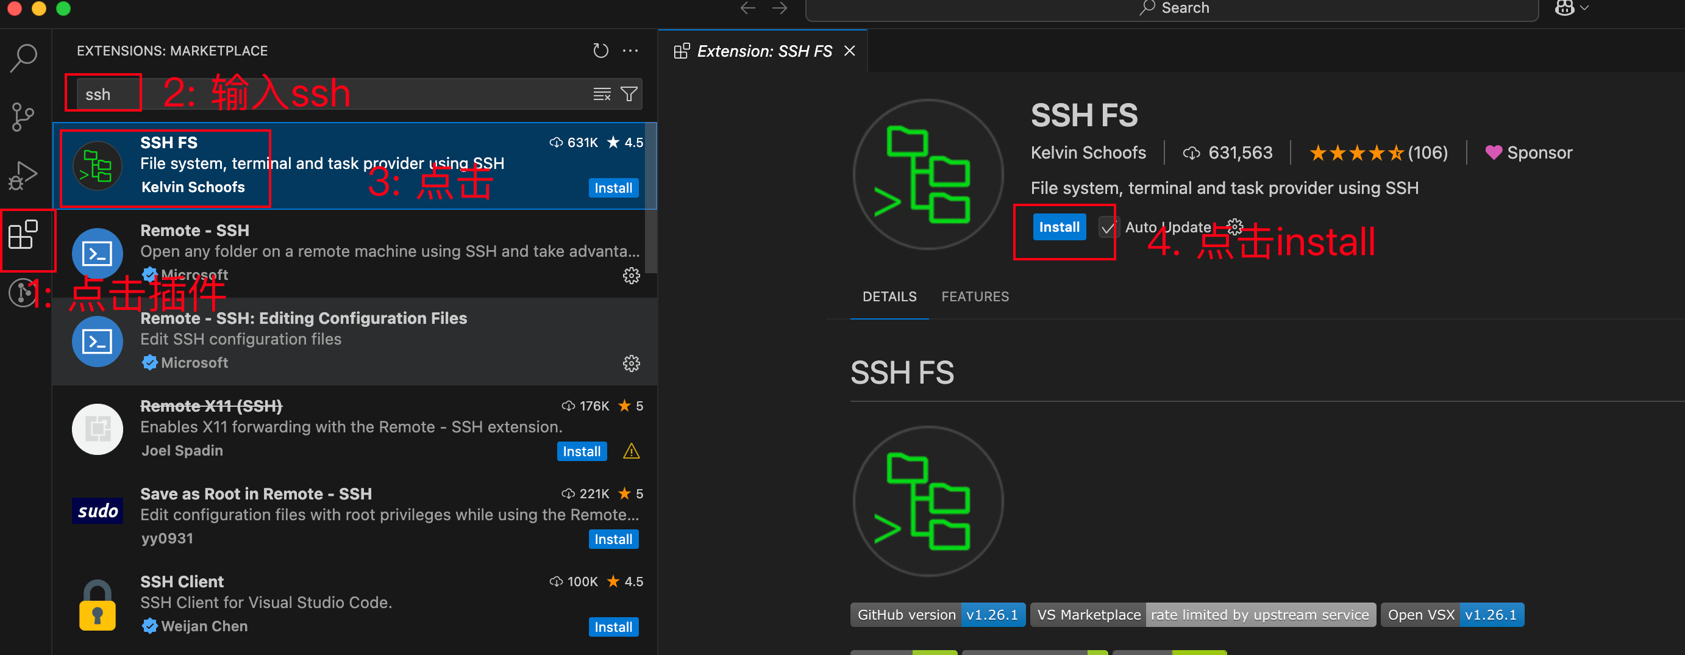Select the Remote - SSH extension row
The width and height of the screenshot is (1685, 655).
pos(355,253)
